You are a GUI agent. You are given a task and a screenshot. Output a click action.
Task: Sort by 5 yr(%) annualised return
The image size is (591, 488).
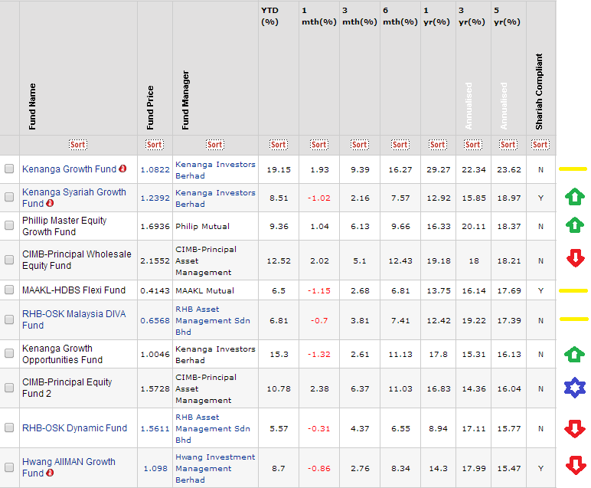pos(508,145)
